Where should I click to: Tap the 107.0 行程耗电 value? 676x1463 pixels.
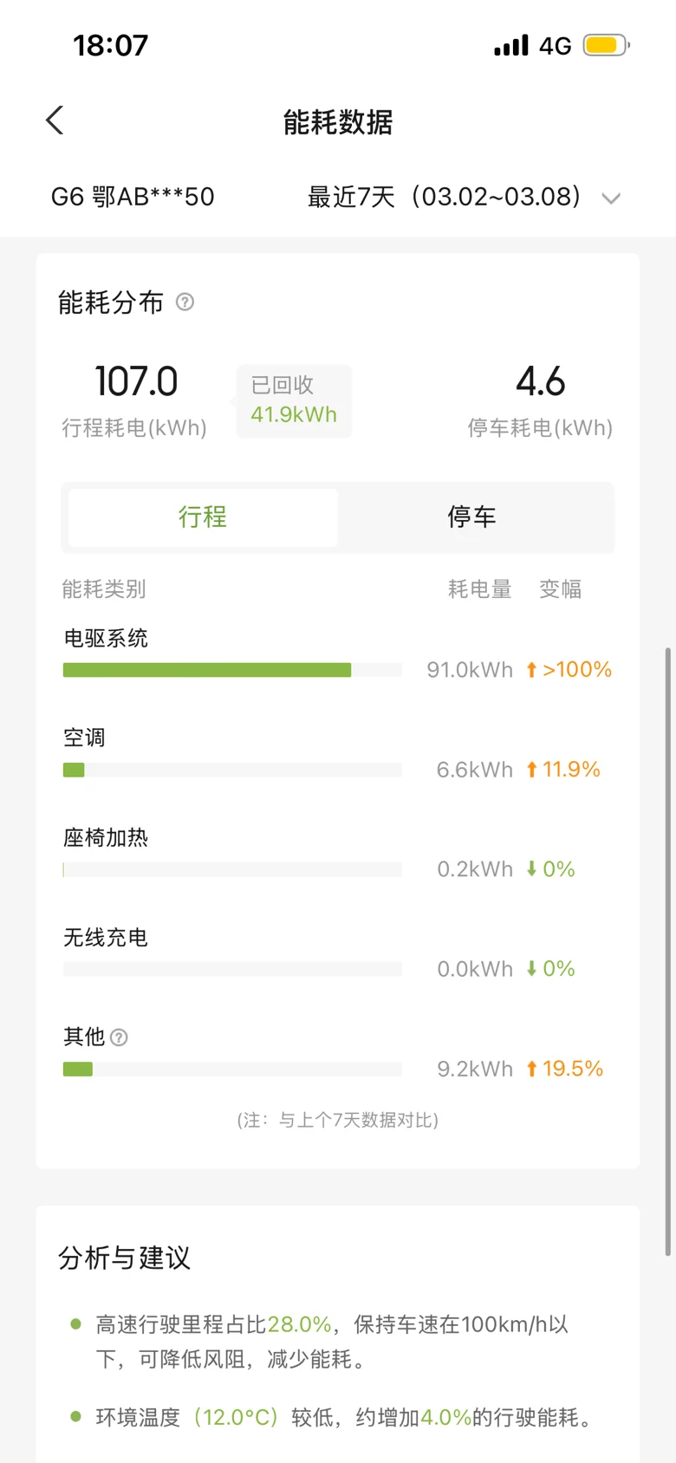click(x=136, y=381)
